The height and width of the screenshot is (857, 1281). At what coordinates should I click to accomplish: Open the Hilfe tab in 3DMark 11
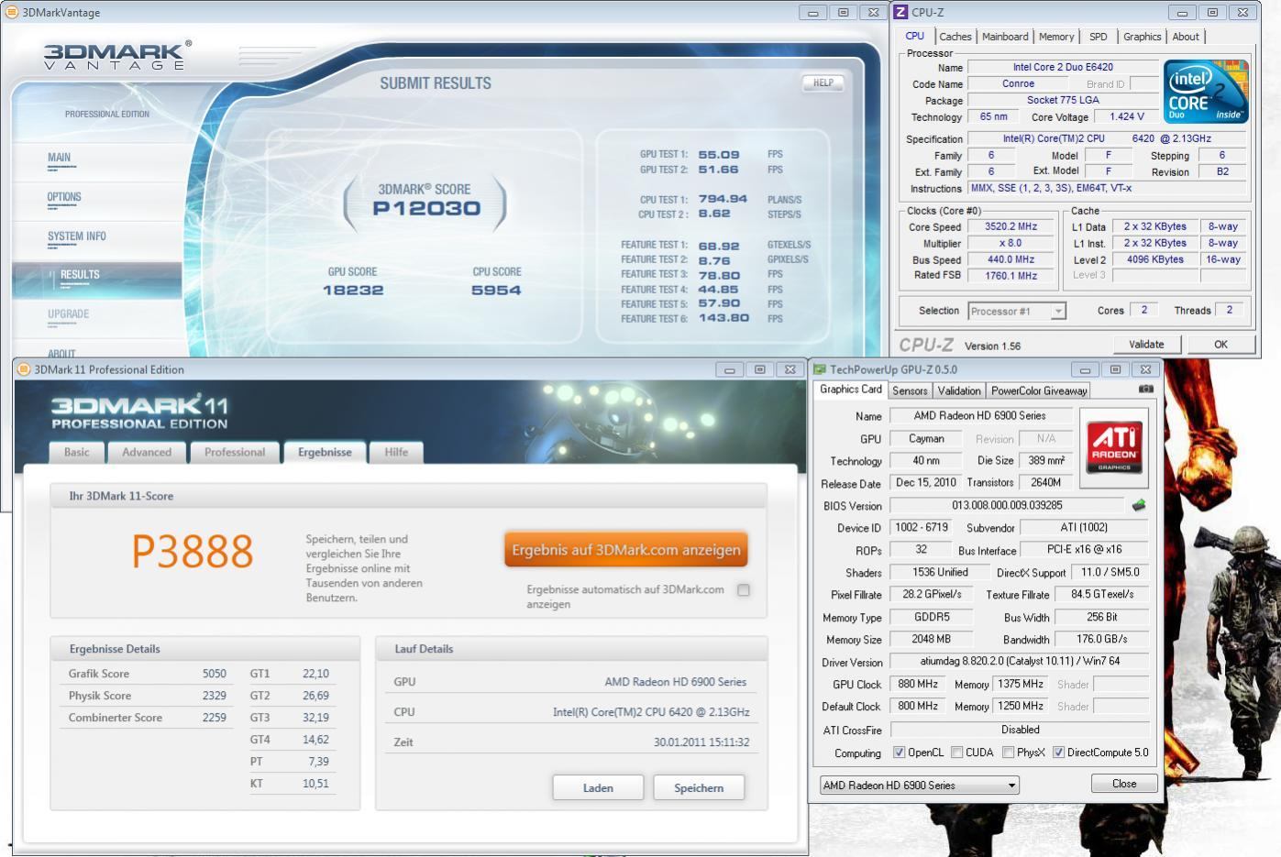(x=396, y=452)
